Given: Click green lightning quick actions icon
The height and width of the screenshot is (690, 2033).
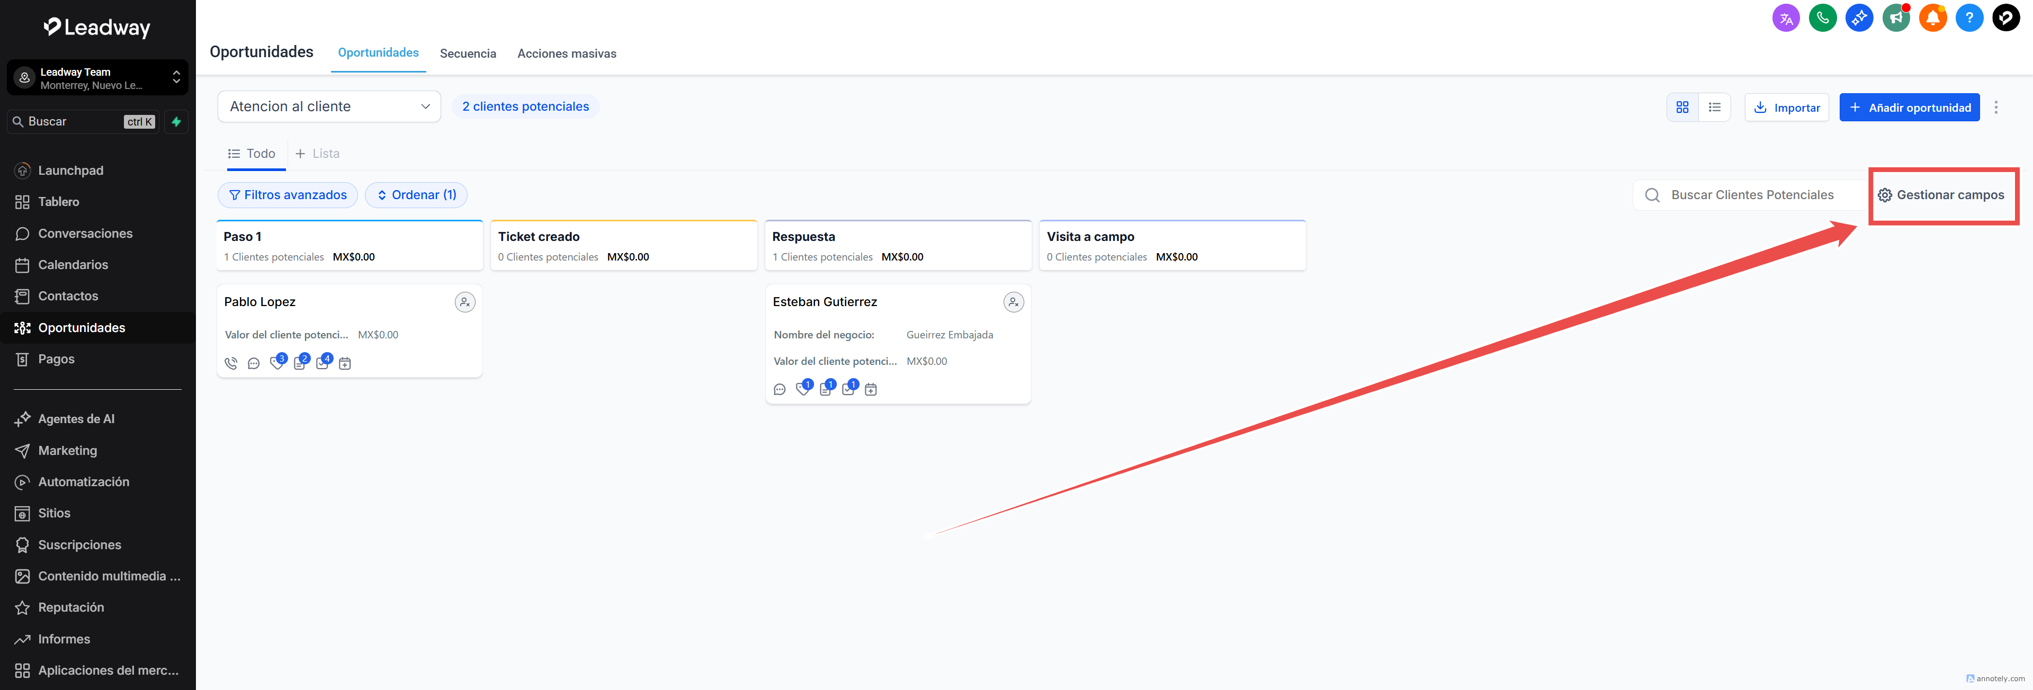Looking at the screenshot, I should [176, 122].
